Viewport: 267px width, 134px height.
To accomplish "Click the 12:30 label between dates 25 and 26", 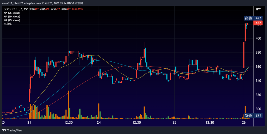I will coord(210,123).
